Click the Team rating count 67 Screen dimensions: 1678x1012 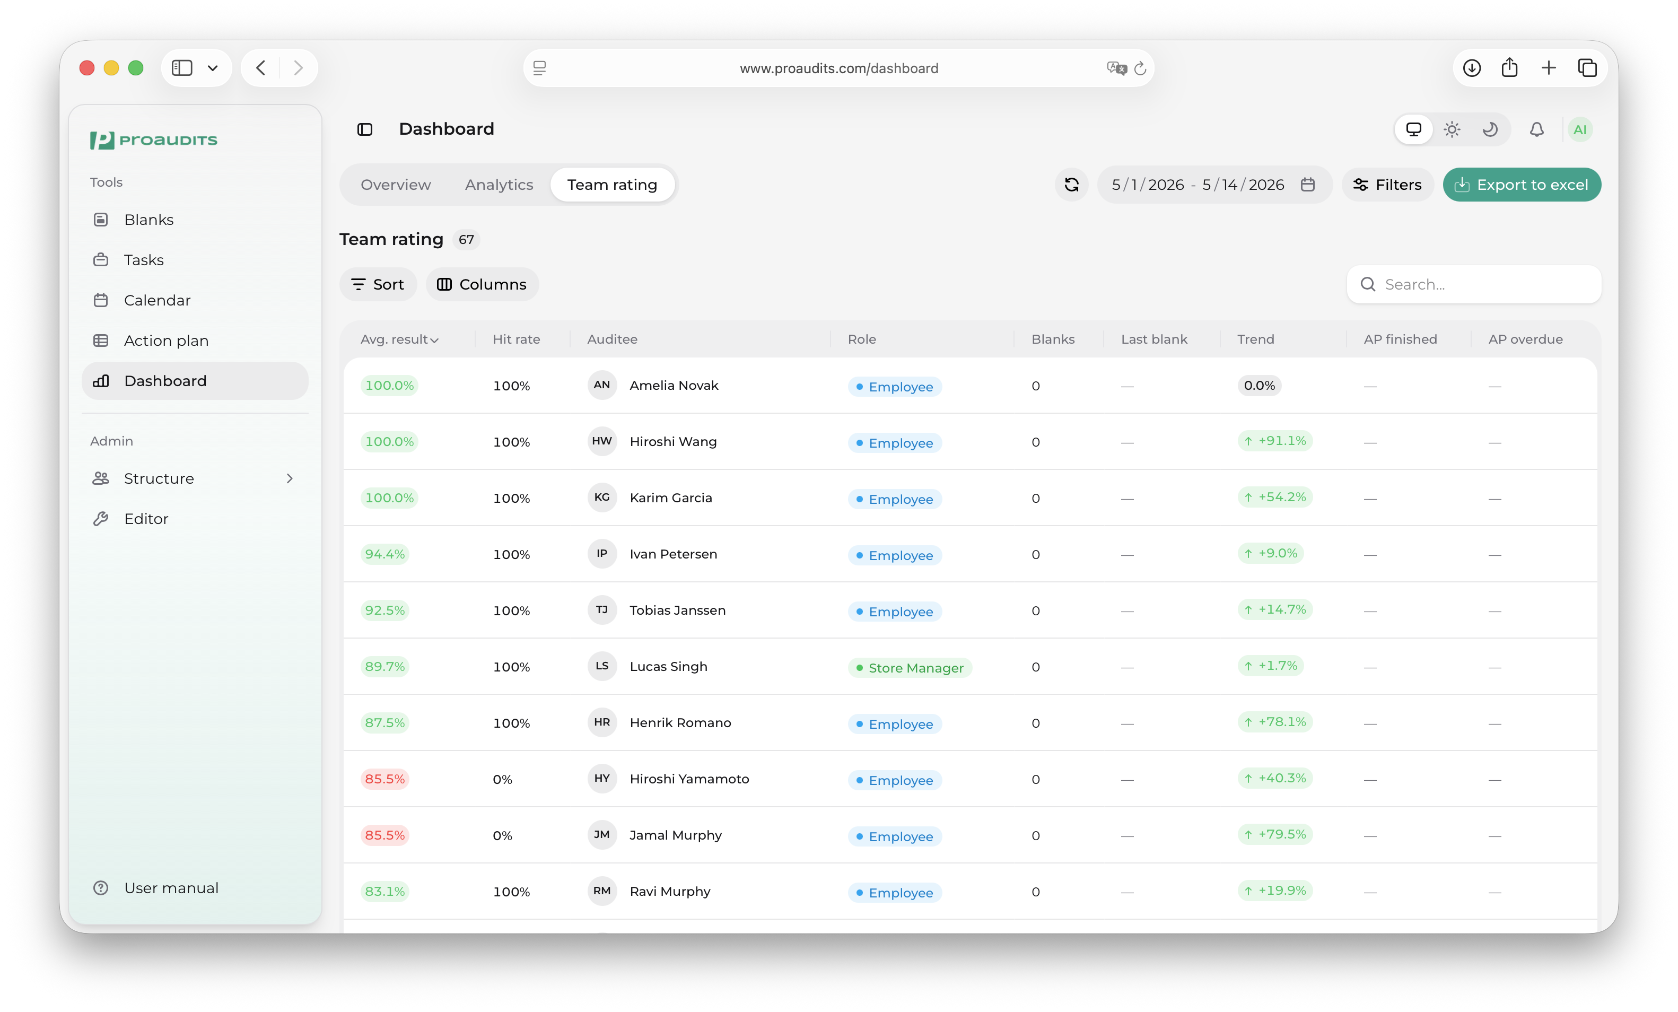[x=466, y=240]
